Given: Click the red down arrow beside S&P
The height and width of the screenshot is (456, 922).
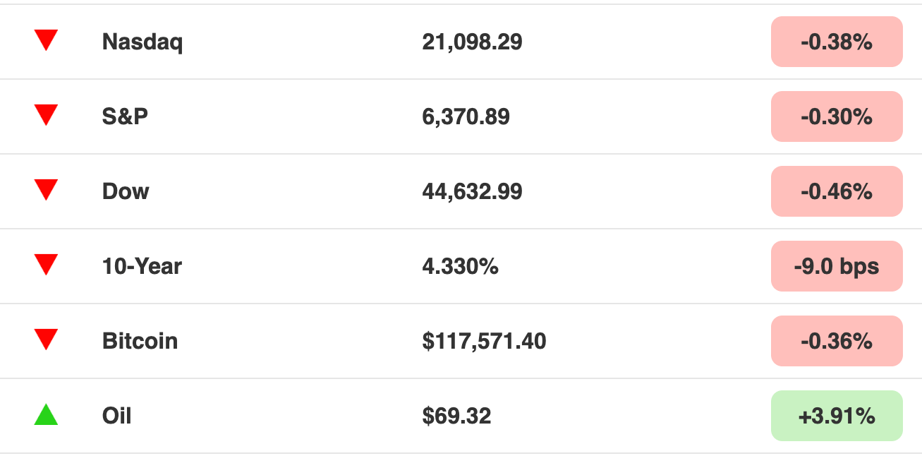Looking at the screenshot, I should point(46,114).
